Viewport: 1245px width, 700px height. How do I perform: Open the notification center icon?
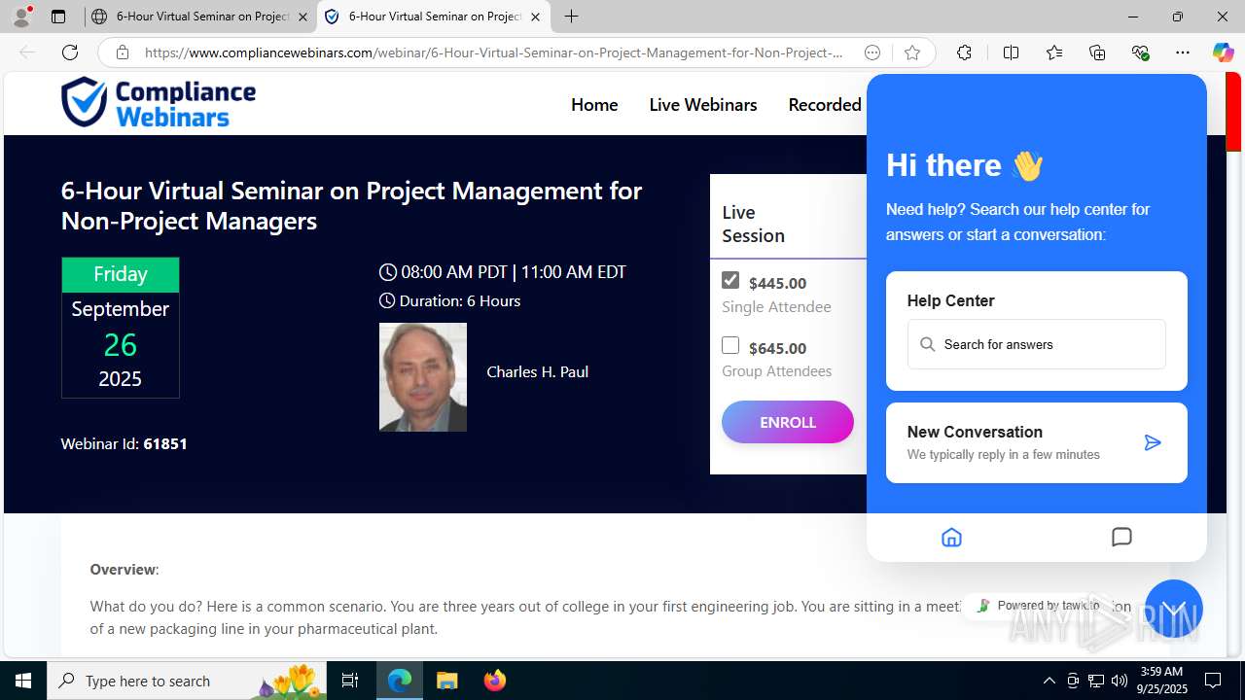(1213, 681)
